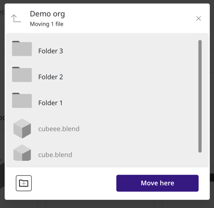Go up to the parent folder
The width and height of the screenshot is (214, 208).
[16, 18]
